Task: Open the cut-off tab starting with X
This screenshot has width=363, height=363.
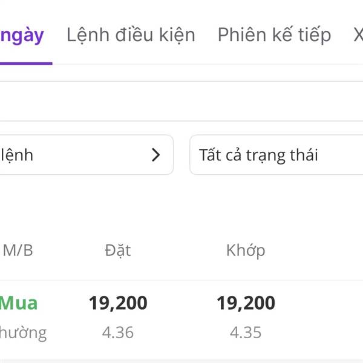Action: 358,35
